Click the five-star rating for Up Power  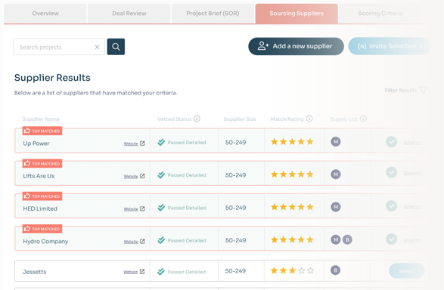pos(292,142)
